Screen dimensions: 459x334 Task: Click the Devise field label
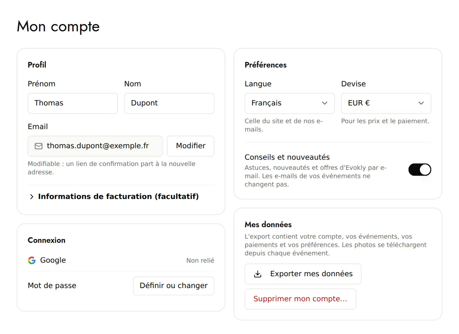pyautogui.click(x=353, y=84)
